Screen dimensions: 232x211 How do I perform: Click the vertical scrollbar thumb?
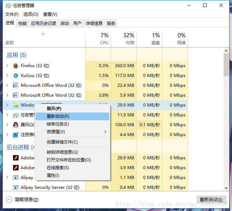[x=226, y=65]
